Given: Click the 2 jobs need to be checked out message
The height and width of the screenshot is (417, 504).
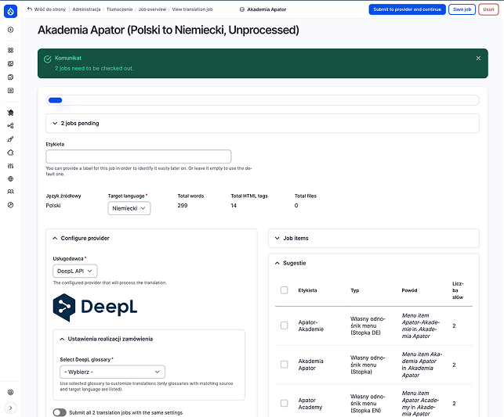Looking at the screenshot, I should pos(94,68).
